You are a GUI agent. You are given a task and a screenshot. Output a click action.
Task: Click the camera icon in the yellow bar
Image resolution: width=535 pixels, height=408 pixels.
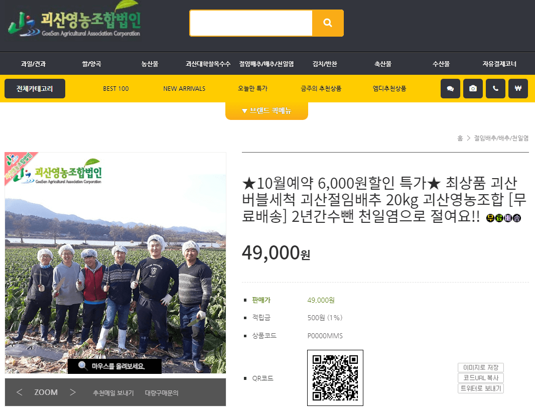pos(473,88)
